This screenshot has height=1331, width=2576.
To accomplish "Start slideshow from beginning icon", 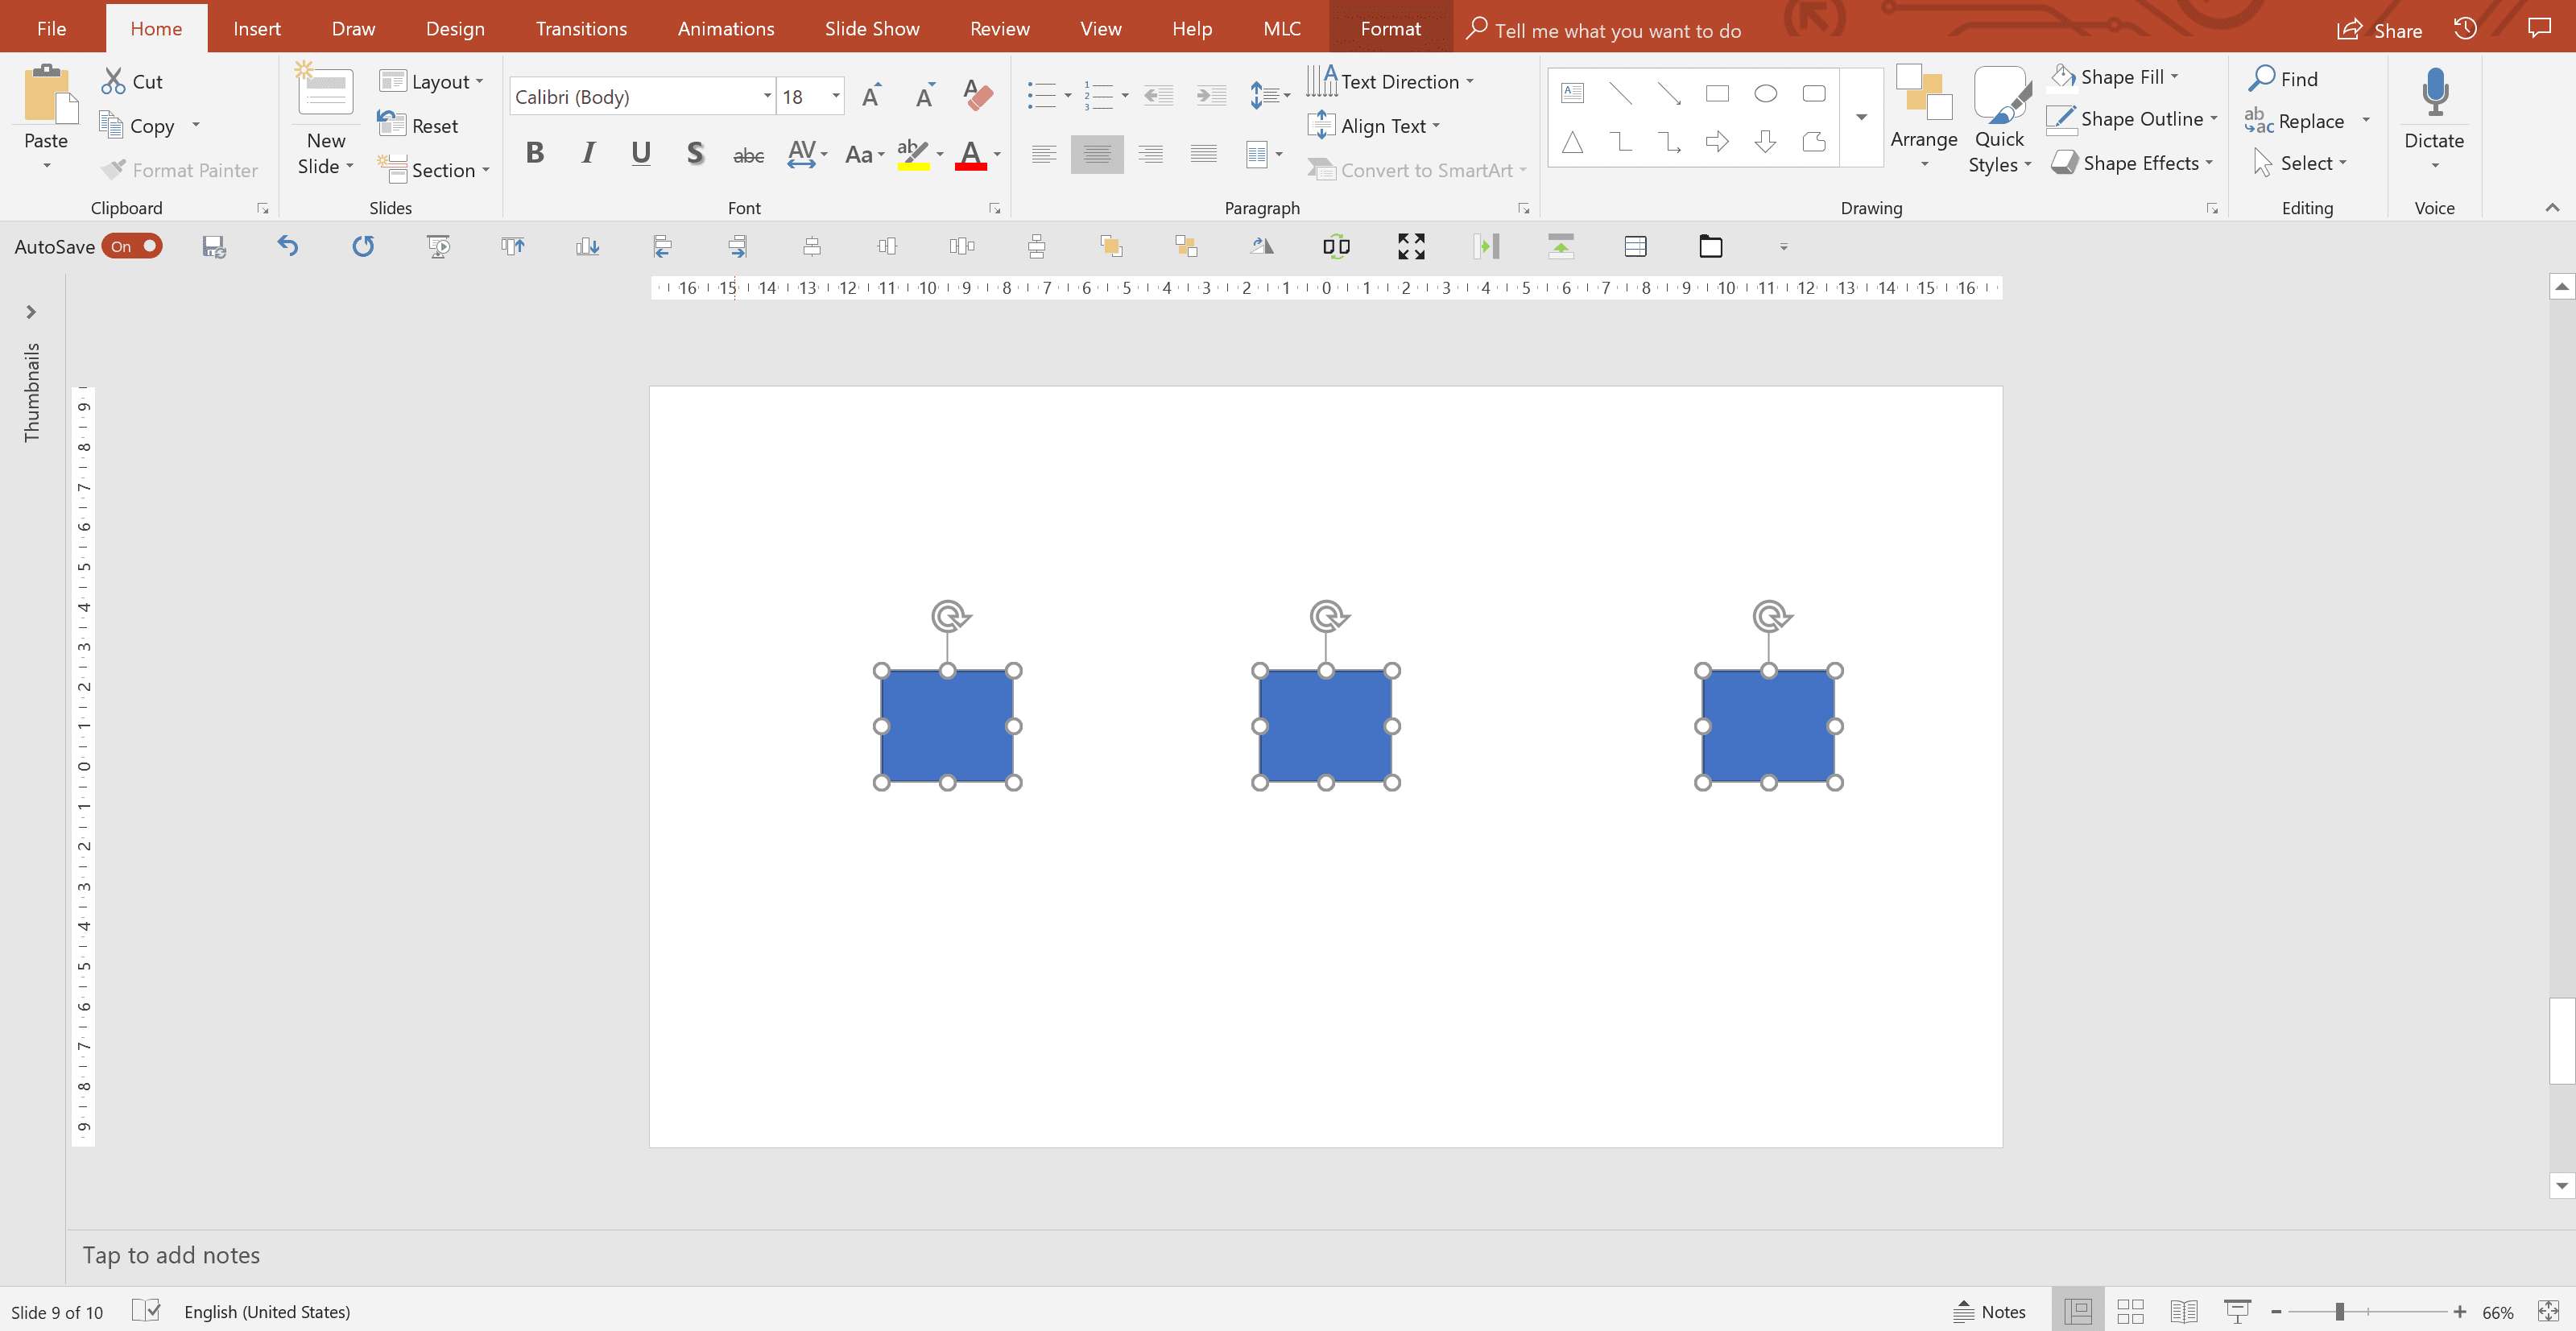I will tap(438, 246).
